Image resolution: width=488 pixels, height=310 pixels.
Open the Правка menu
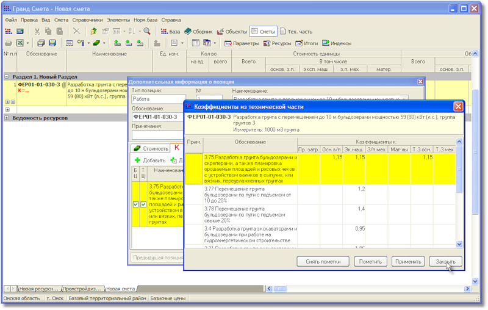pyautogui.click(x=29, y=20)
